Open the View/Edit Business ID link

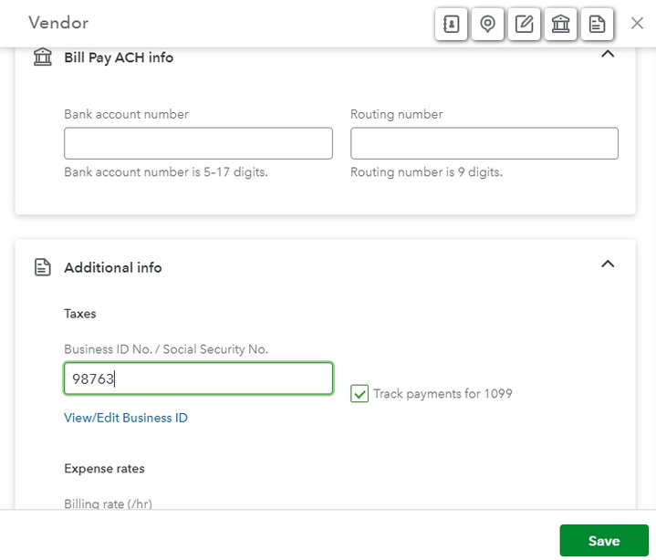click(126, 418)
